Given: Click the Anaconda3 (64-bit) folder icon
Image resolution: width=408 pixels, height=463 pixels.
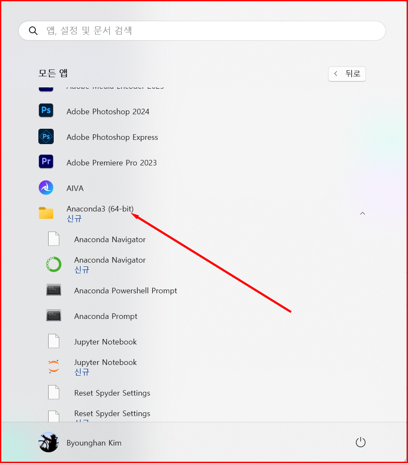Looking at the screenshot, I should pyautogui.click(x=46, y=213).
